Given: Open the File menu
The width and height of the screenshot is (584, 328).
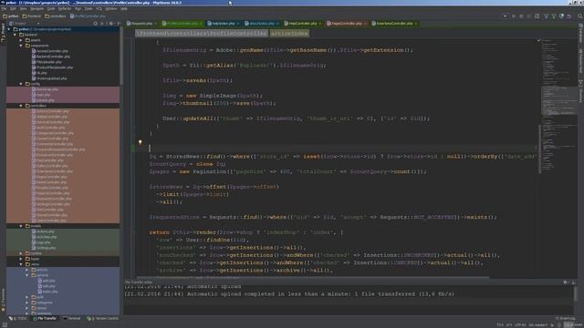Looking at the screenshot, I should pos(4,9).
